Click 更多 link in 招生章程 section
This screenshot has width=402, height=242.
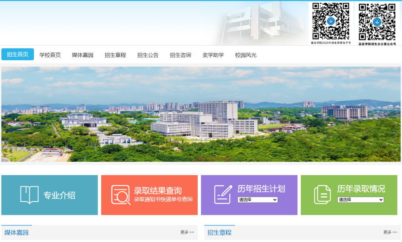click(x=390, y=232)
